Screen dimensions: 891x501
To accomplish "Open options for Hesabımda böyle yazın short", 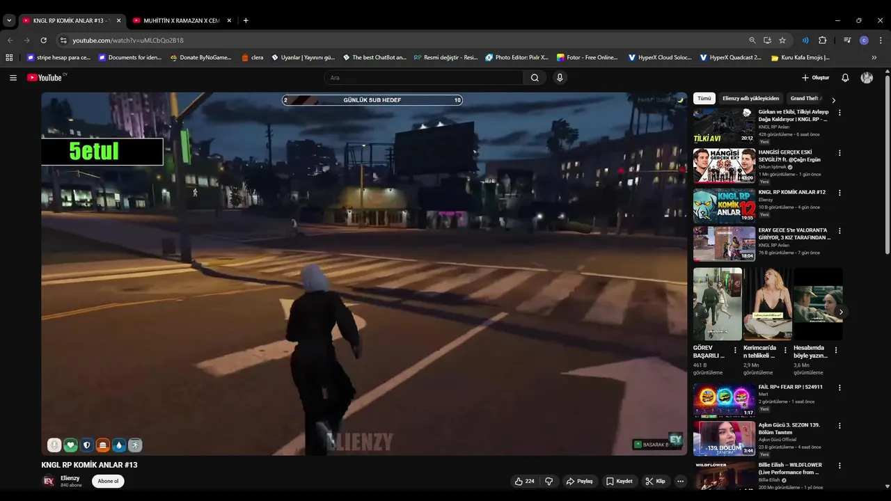I will pyautogui.click(x=836, y=350).
